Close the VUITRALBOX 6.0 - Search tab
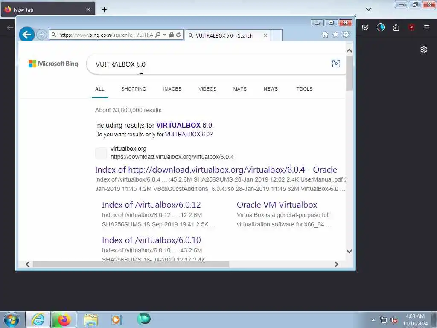437x328 pixels. coord(265,35)
